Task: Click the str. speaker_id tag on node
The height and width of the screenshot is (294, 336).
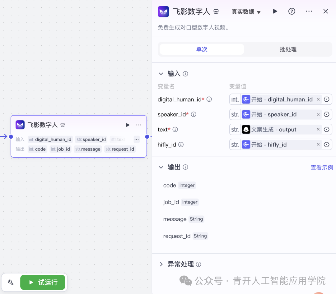Action: pyautogui.click(x=91, y=140)
